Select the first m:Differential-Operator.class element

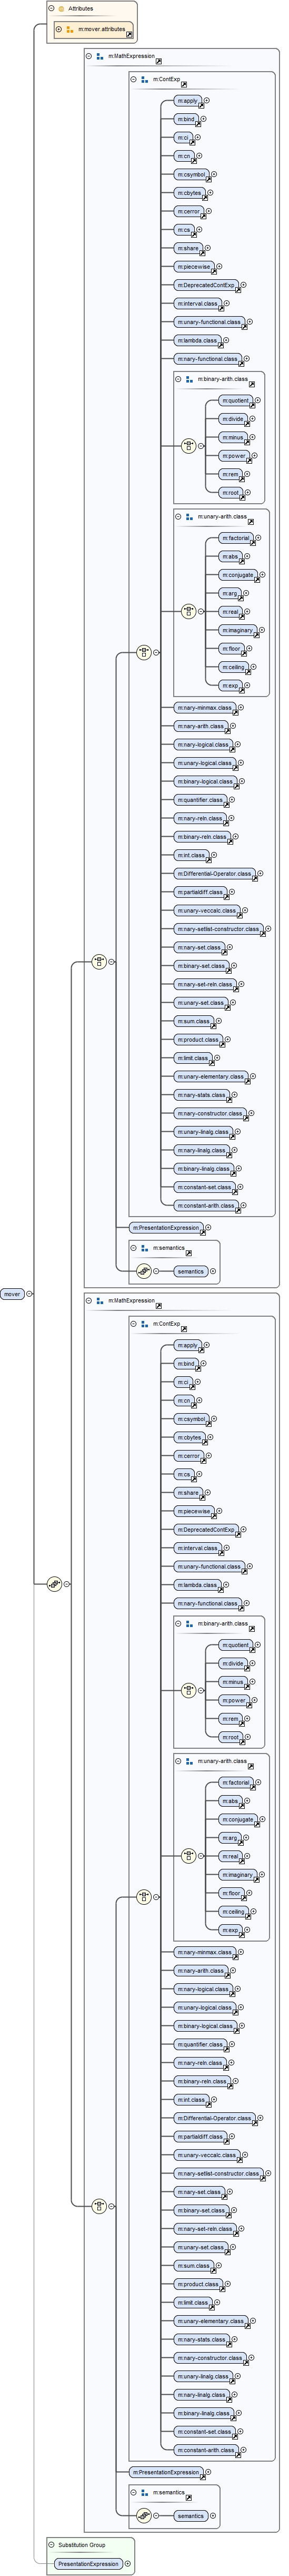215,874
